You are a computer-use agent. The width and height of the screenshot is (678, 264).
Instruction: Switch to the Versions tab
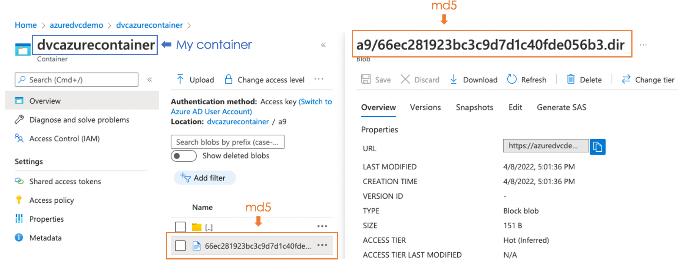click(x=425, y=107)
